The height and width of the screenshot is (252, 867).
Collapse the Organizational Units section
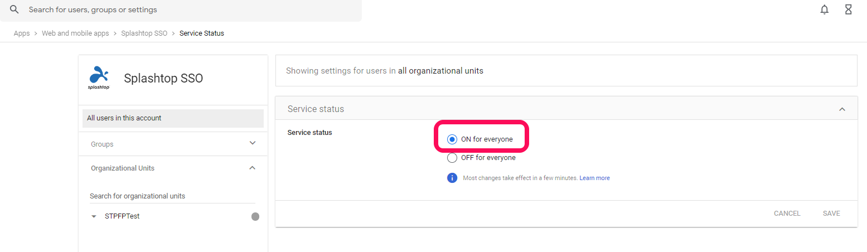253,168
